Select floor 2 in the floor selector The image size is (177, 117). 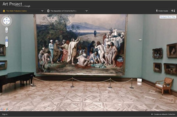pos(7,40)
